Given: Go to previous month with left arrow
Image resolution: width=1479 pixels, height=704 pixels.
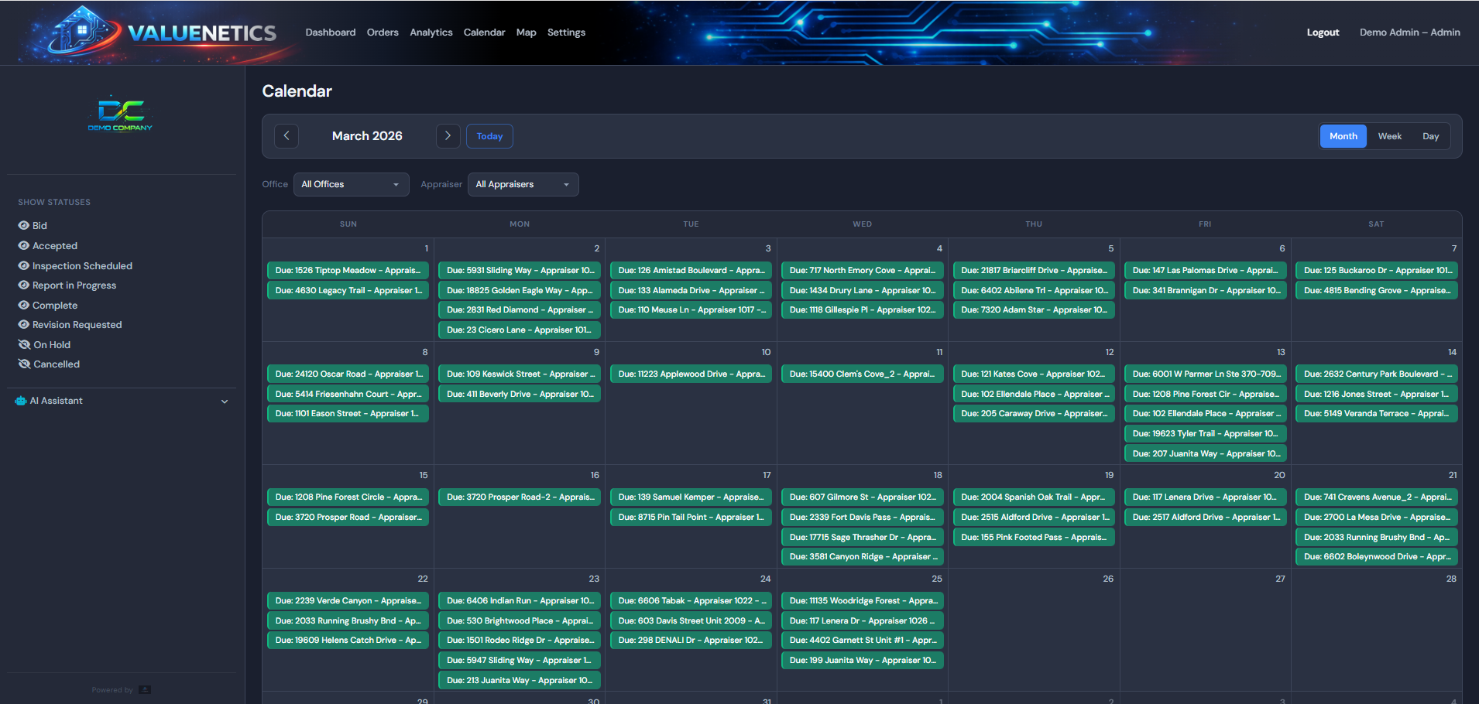Looking at the screenshot, I should pyautogui.click(x=287, y=135).
